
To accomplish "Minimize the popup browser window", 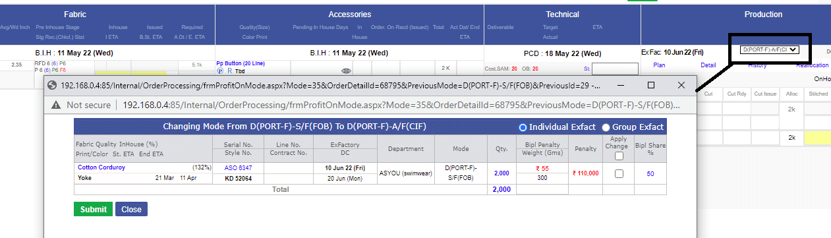I will coord(621,85).
